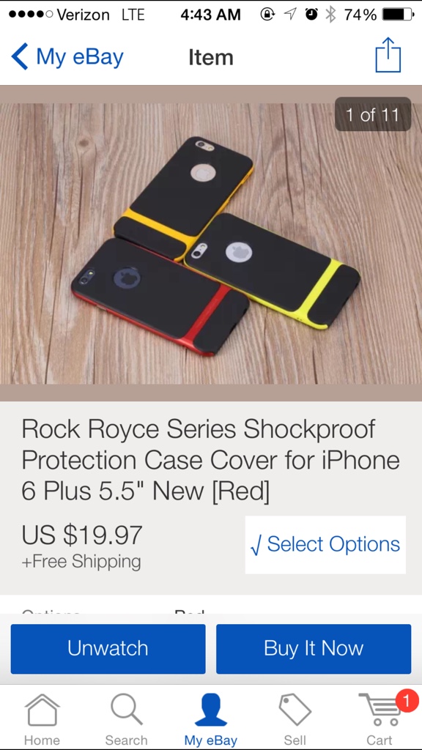Tap the US $19.97 price text

pos(82,535)
